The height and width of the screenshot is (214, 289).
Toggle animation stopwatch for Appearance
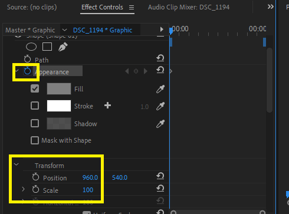27,71
